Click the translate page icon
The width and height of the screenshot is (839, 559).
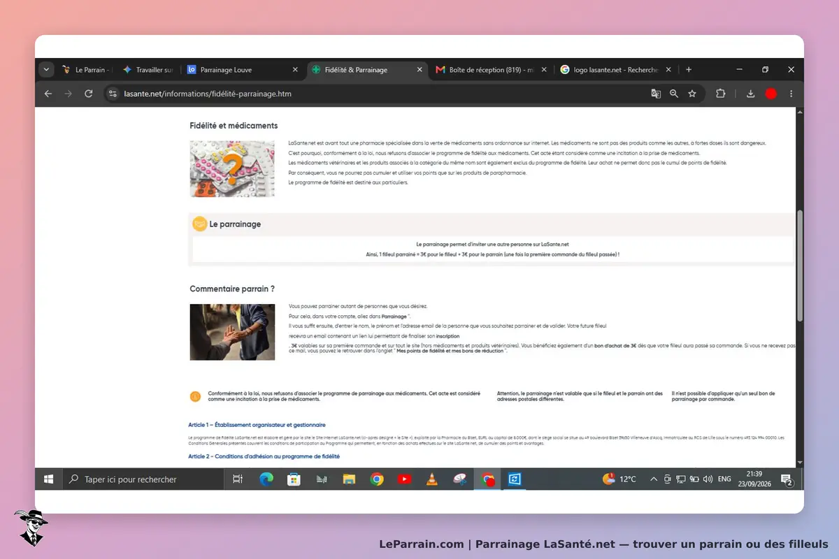(656, 94)
